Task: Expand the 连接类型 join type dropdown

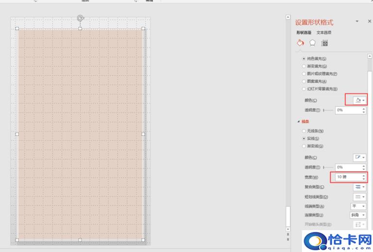Action: coord(359,215)
